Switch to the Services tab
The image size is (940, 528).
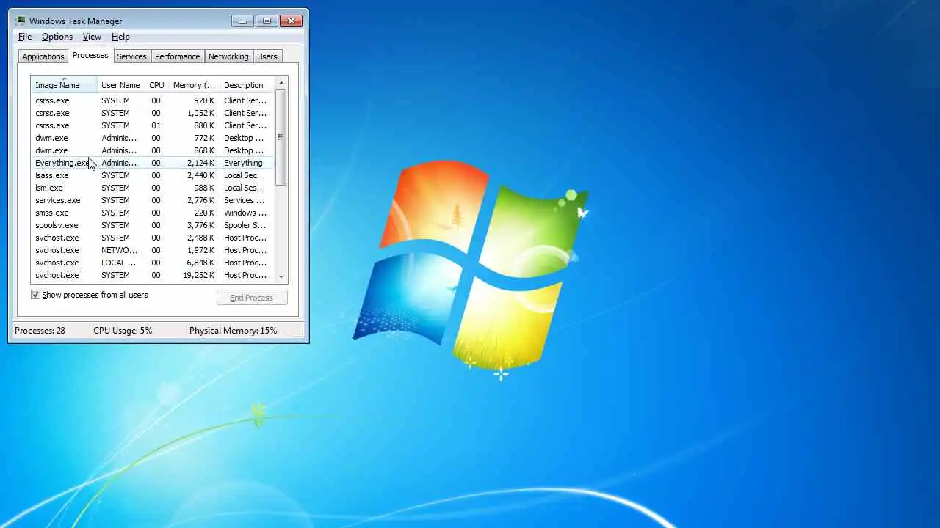(131, 56)
